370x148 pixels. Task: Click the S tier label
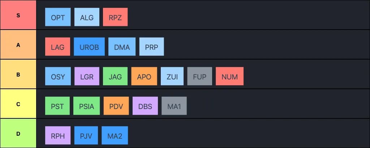[x=18, y=15]
